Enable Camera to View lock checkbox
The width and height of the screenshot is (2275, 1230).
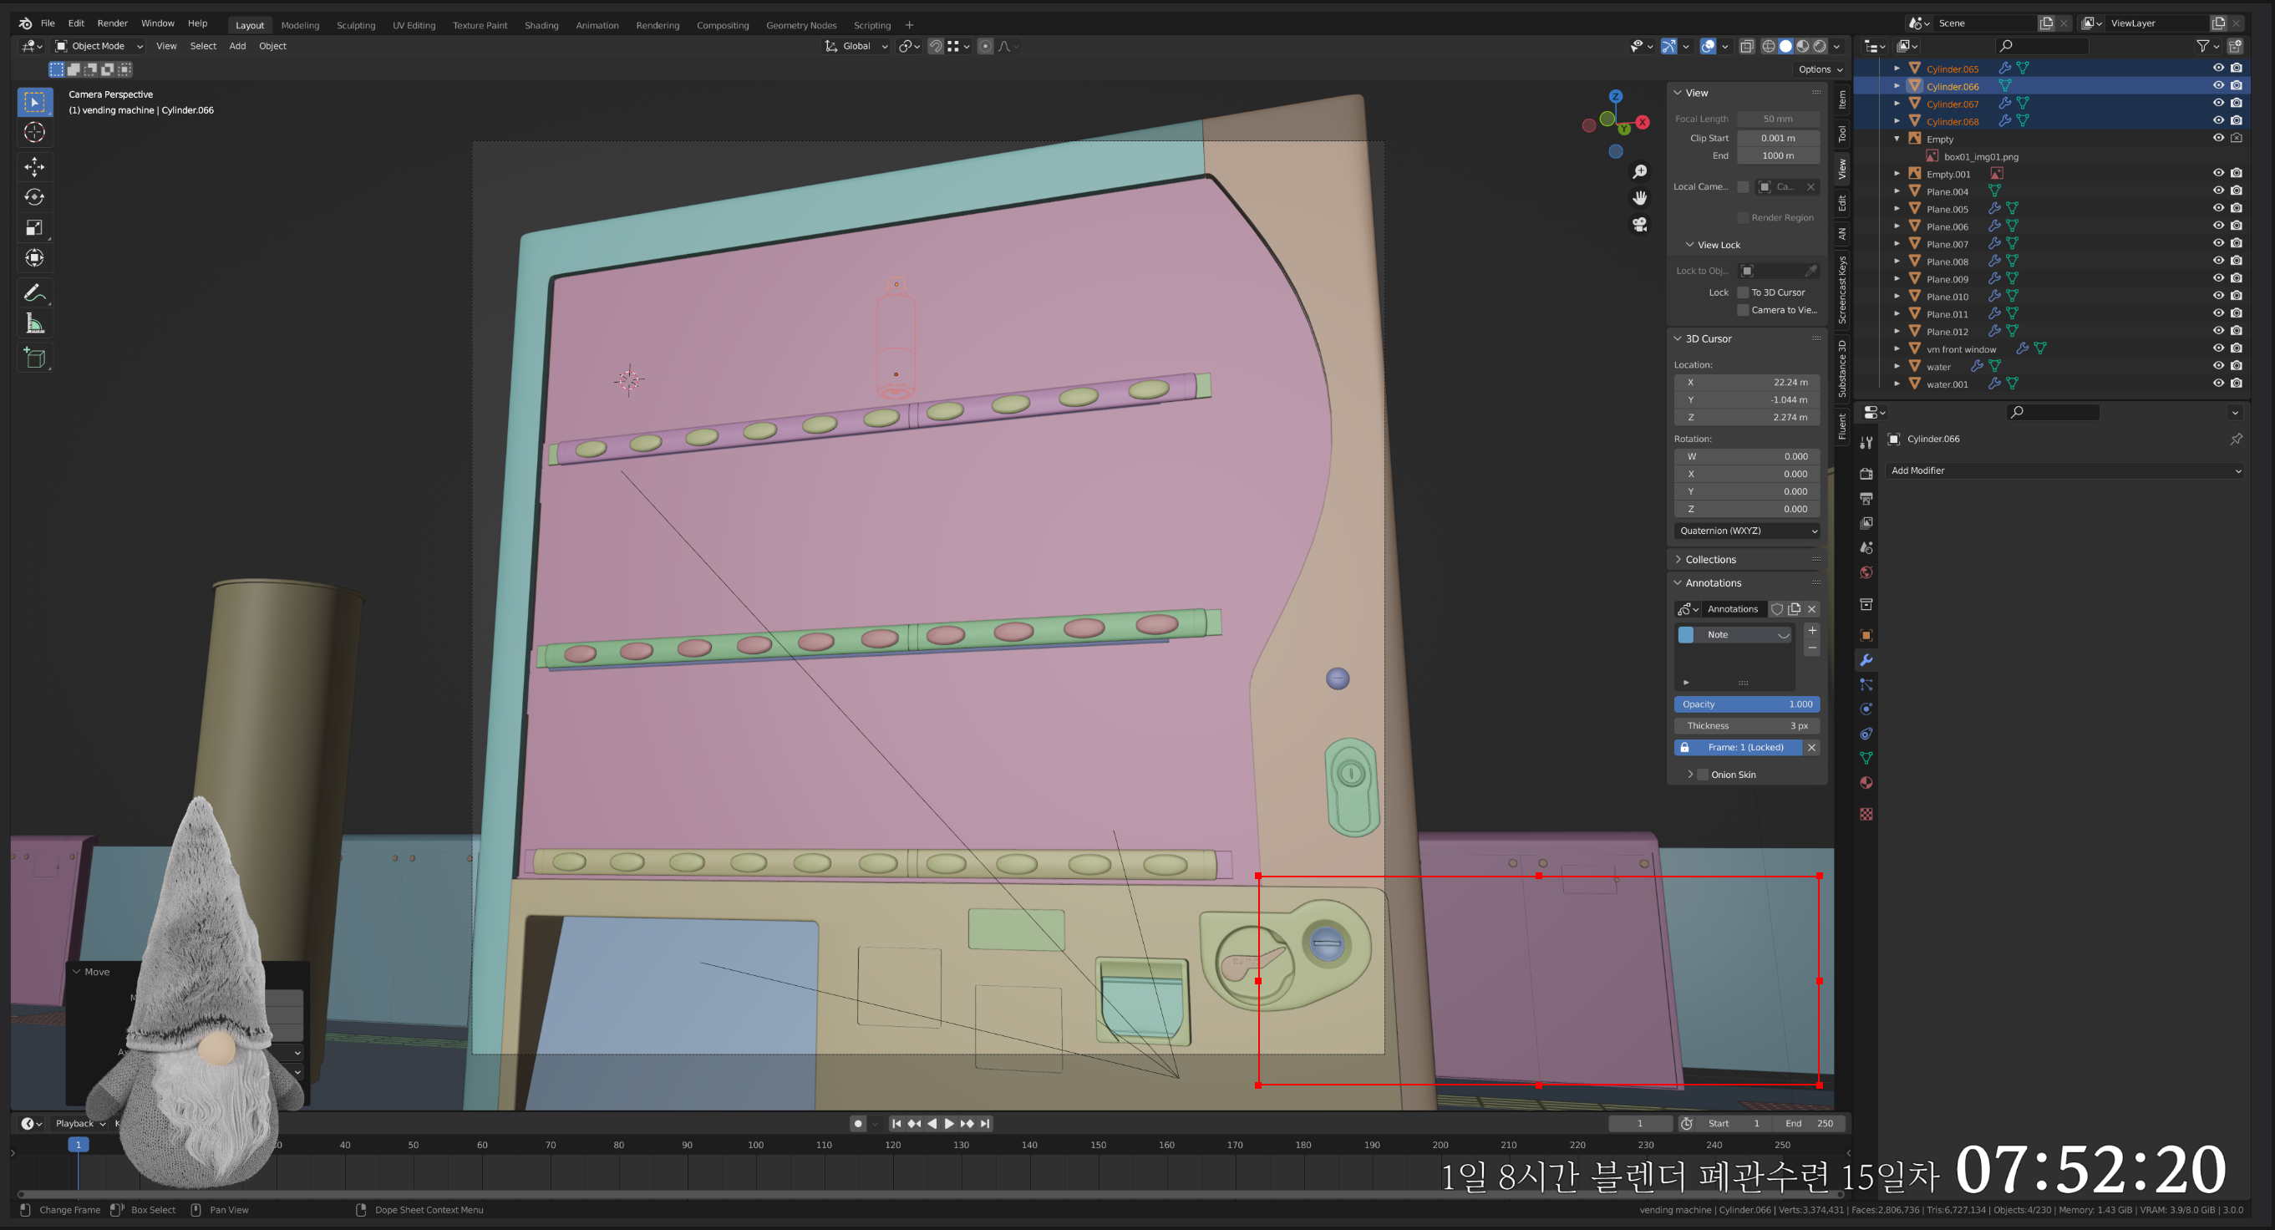(1744, 310)
